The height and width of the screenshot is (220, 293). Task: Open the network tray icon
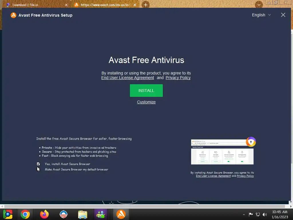(x=258, y=214)
